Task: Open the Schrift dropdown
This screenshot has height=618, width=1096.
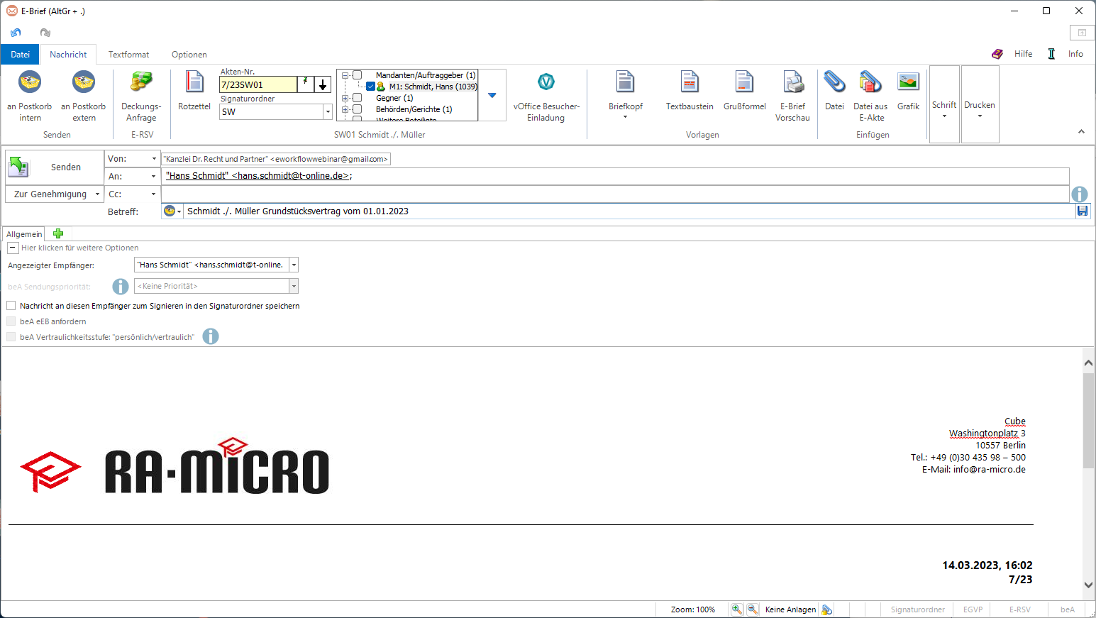Action: coord(944,104)
